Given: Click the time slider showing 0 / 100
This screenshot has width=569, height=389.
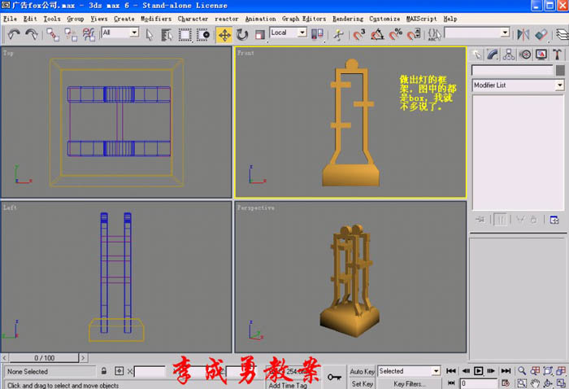Looking at the screenshot, I should tap(44, 358).
